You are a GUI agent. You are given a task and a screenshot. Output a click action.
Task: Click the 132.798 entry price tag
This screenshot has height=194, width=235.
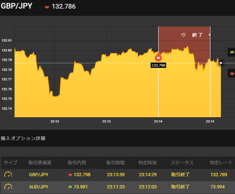coord(158,65)
